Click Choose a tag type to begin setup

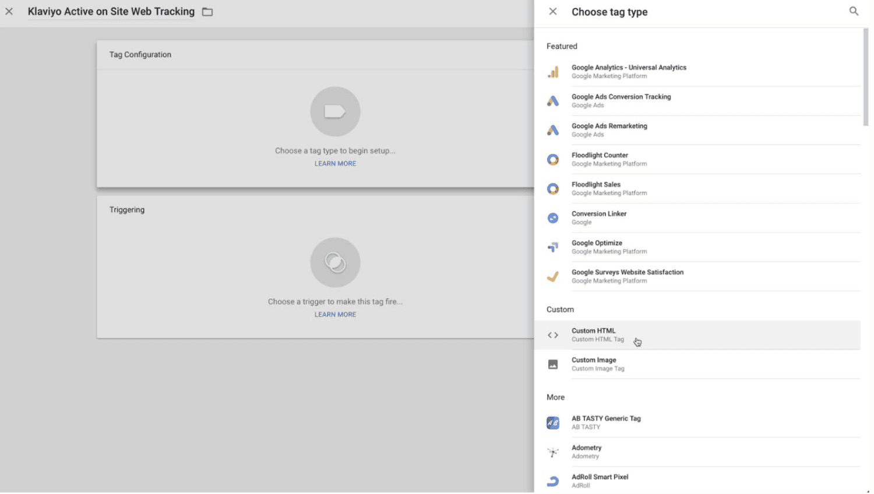click(335, 151)
